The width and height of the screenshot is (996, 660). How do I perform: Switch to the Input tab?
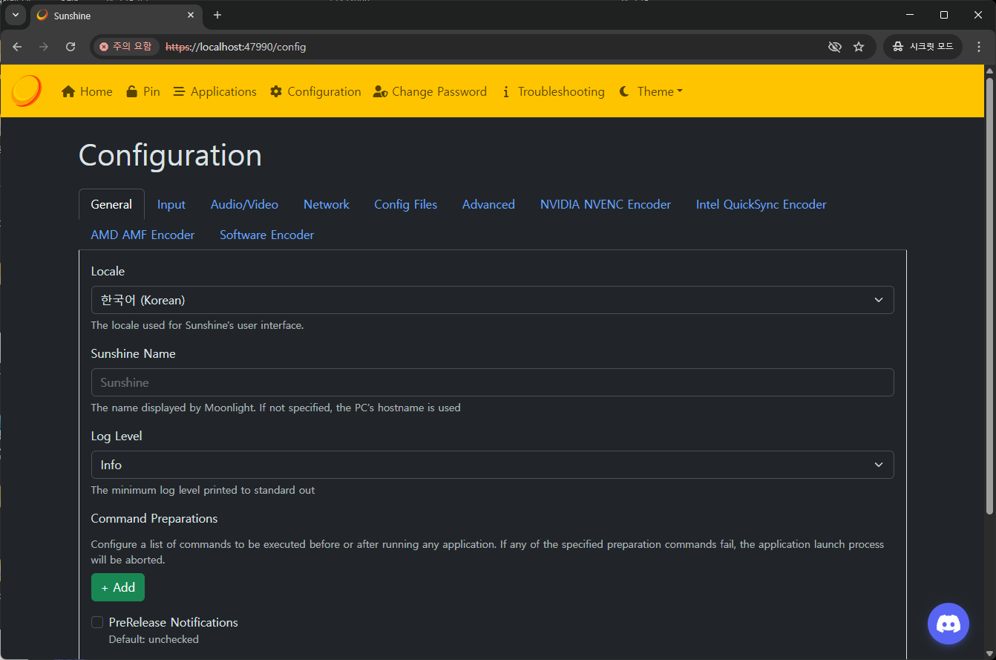click(171, 204)
